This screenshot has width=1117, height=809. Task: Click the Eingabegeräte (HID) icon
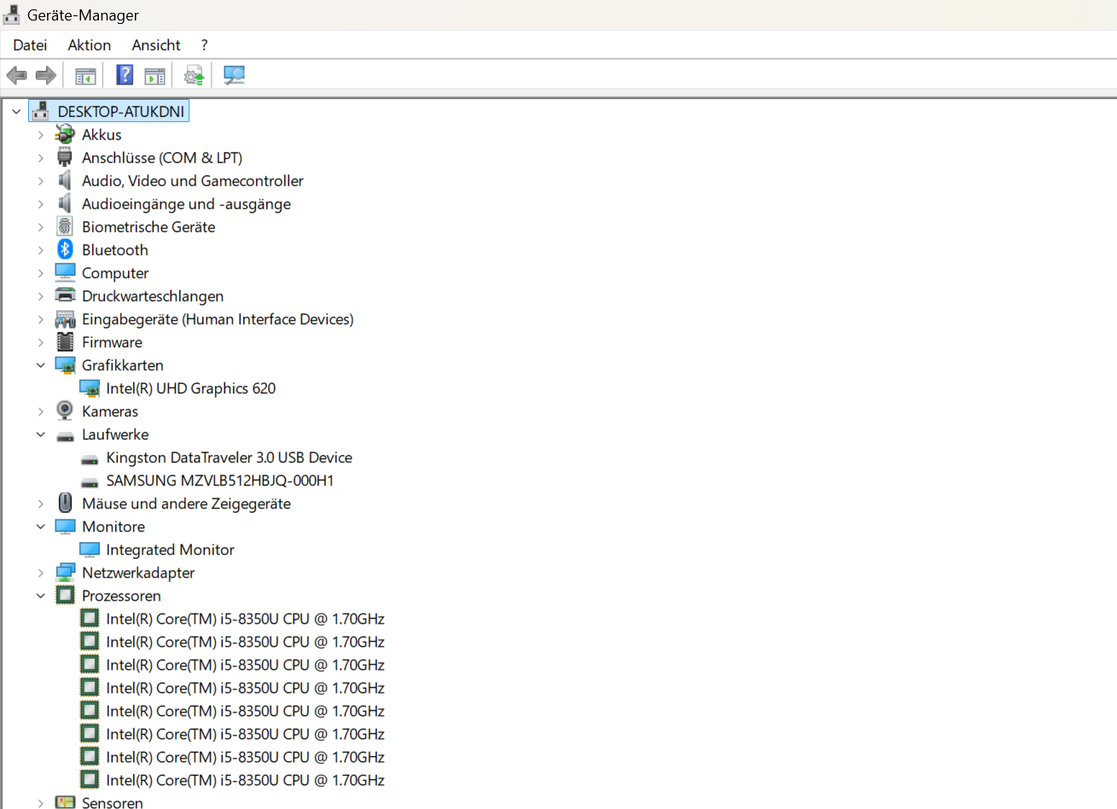tap(65, 318)
